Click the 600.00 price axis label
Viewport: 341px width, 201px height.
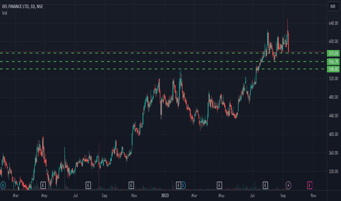tap(333, 41)
